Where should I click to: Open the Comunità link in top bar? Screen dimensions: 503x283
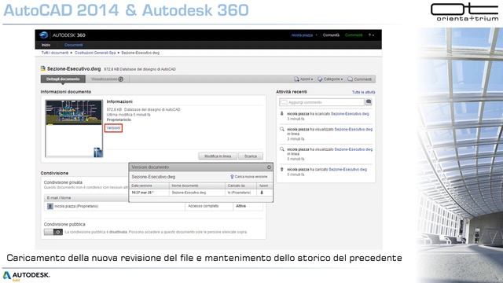[331, 35]
